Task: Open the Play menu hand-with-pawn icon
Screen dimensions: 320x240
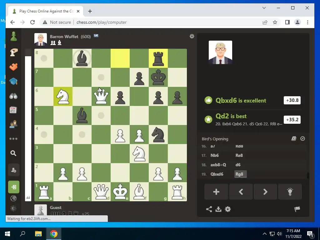Action: pyautogui.click(x=13, y=52)
